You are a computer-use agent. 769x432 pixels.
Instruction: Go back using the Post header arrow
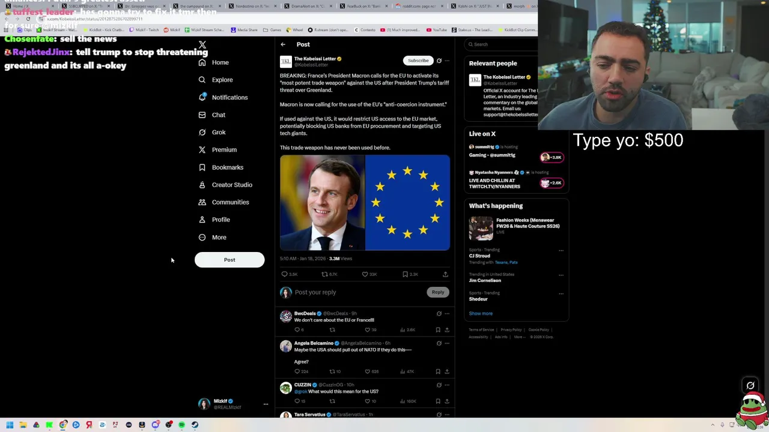point(283,44)
